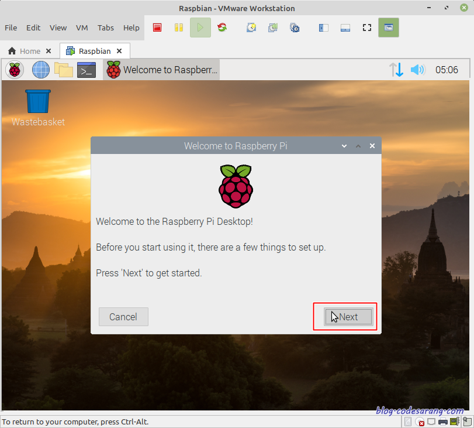Minimize the Welcome to Raspberry Pi dialog
474x428 pixels.
[344, 146]
